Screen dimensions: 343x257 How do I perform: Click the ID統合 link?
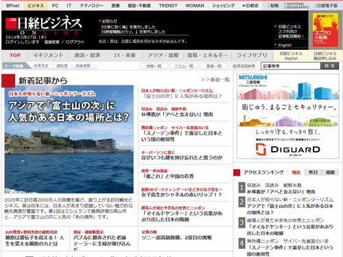250,5
